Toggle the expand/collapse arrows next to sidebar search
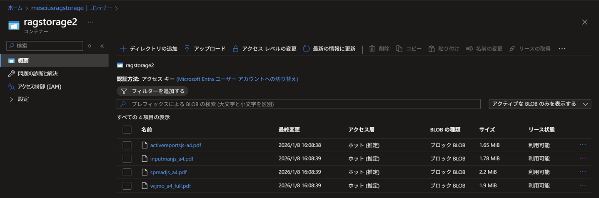The width and height of the screenshot is (599, 198). (x=90, y=46)
